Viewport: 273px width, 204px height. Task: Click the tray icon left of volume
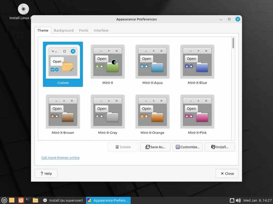[x=232, y=200]
